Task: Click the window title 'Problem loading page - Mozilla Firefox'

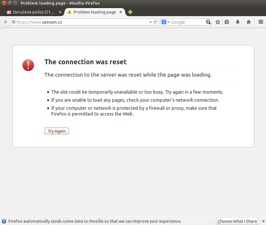Action: [x=60, y=3]
